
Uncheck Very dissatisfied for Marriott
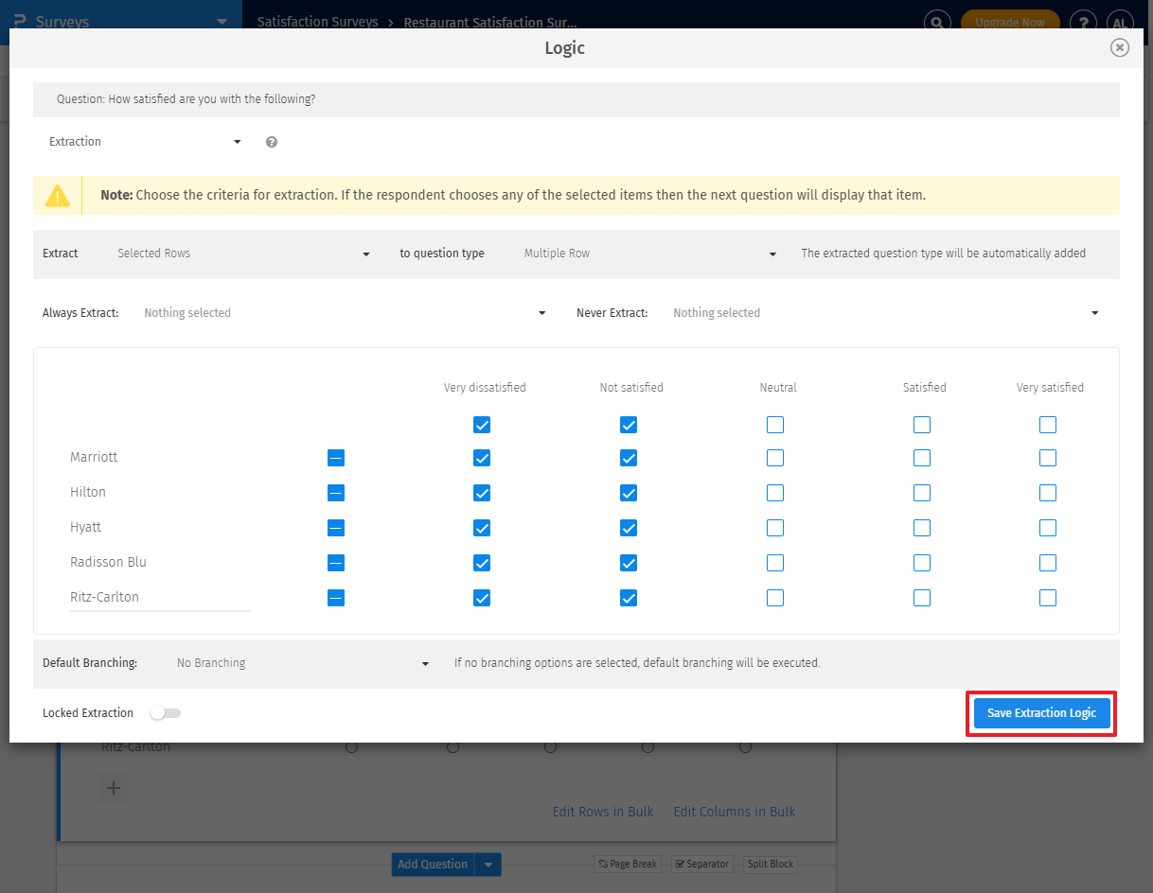[482, 457]
